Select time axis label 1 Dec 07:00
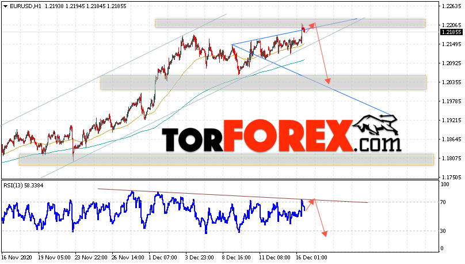This screenshot has width=465, height=264. [x=163, y=258]
